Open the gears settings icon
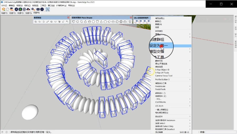Viewport: 237px width, 134px height. click(33, 10)
